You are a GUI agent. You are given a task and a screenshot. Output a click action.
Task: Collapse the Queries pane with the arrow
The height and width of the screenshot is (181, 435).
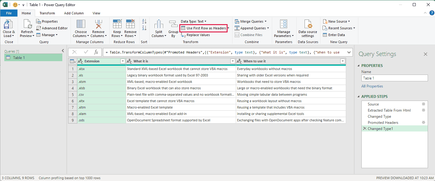coord(63,51)
